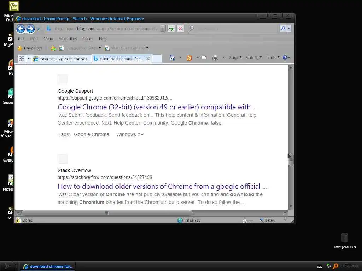The height and width of the screenshot is (271, 362).
Task: Expand the Feeds dropdown arrow
Action: click(197, 58)
